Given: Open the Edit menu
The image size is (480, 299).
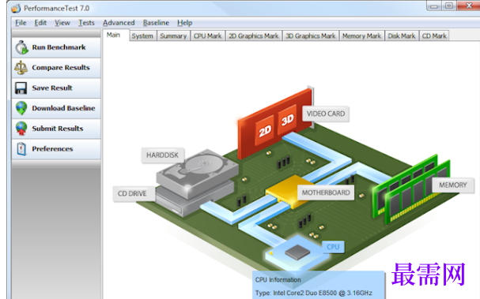Looking at the screenshot, I should pyautogui.click(x=40, y=23).
